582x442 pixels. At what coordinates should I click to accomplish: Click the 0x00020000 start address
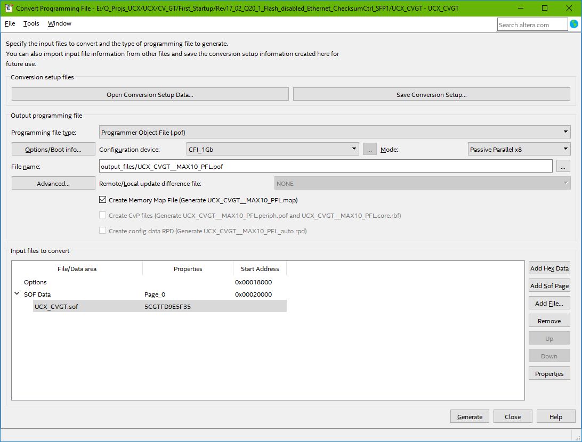[x=253, y=294]
